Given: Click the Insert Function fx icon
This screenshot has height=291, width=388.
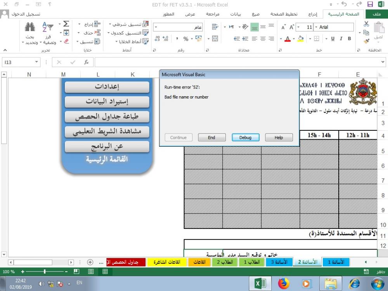Looking at the screenshot, I should click(x=86, y=62).
